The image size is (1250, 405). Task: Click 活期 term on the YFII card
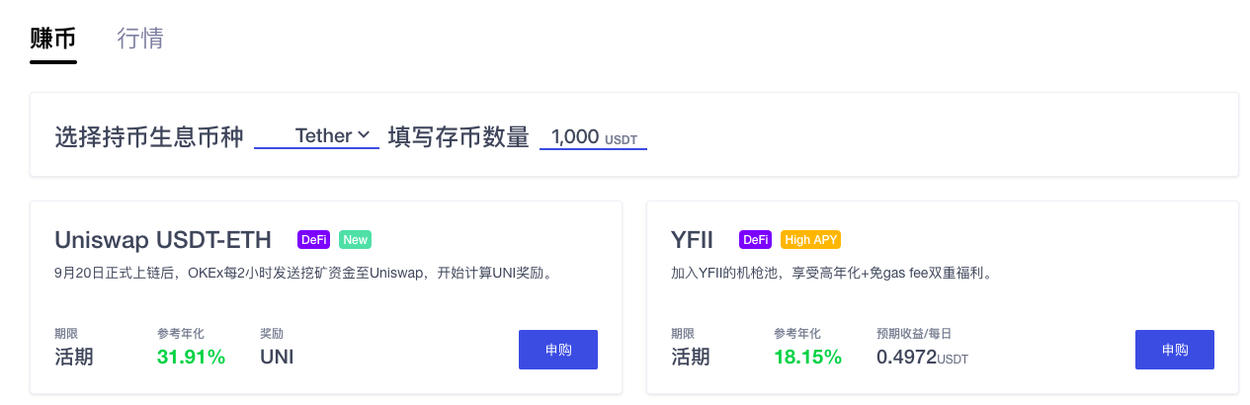click(x=691, y=357)
